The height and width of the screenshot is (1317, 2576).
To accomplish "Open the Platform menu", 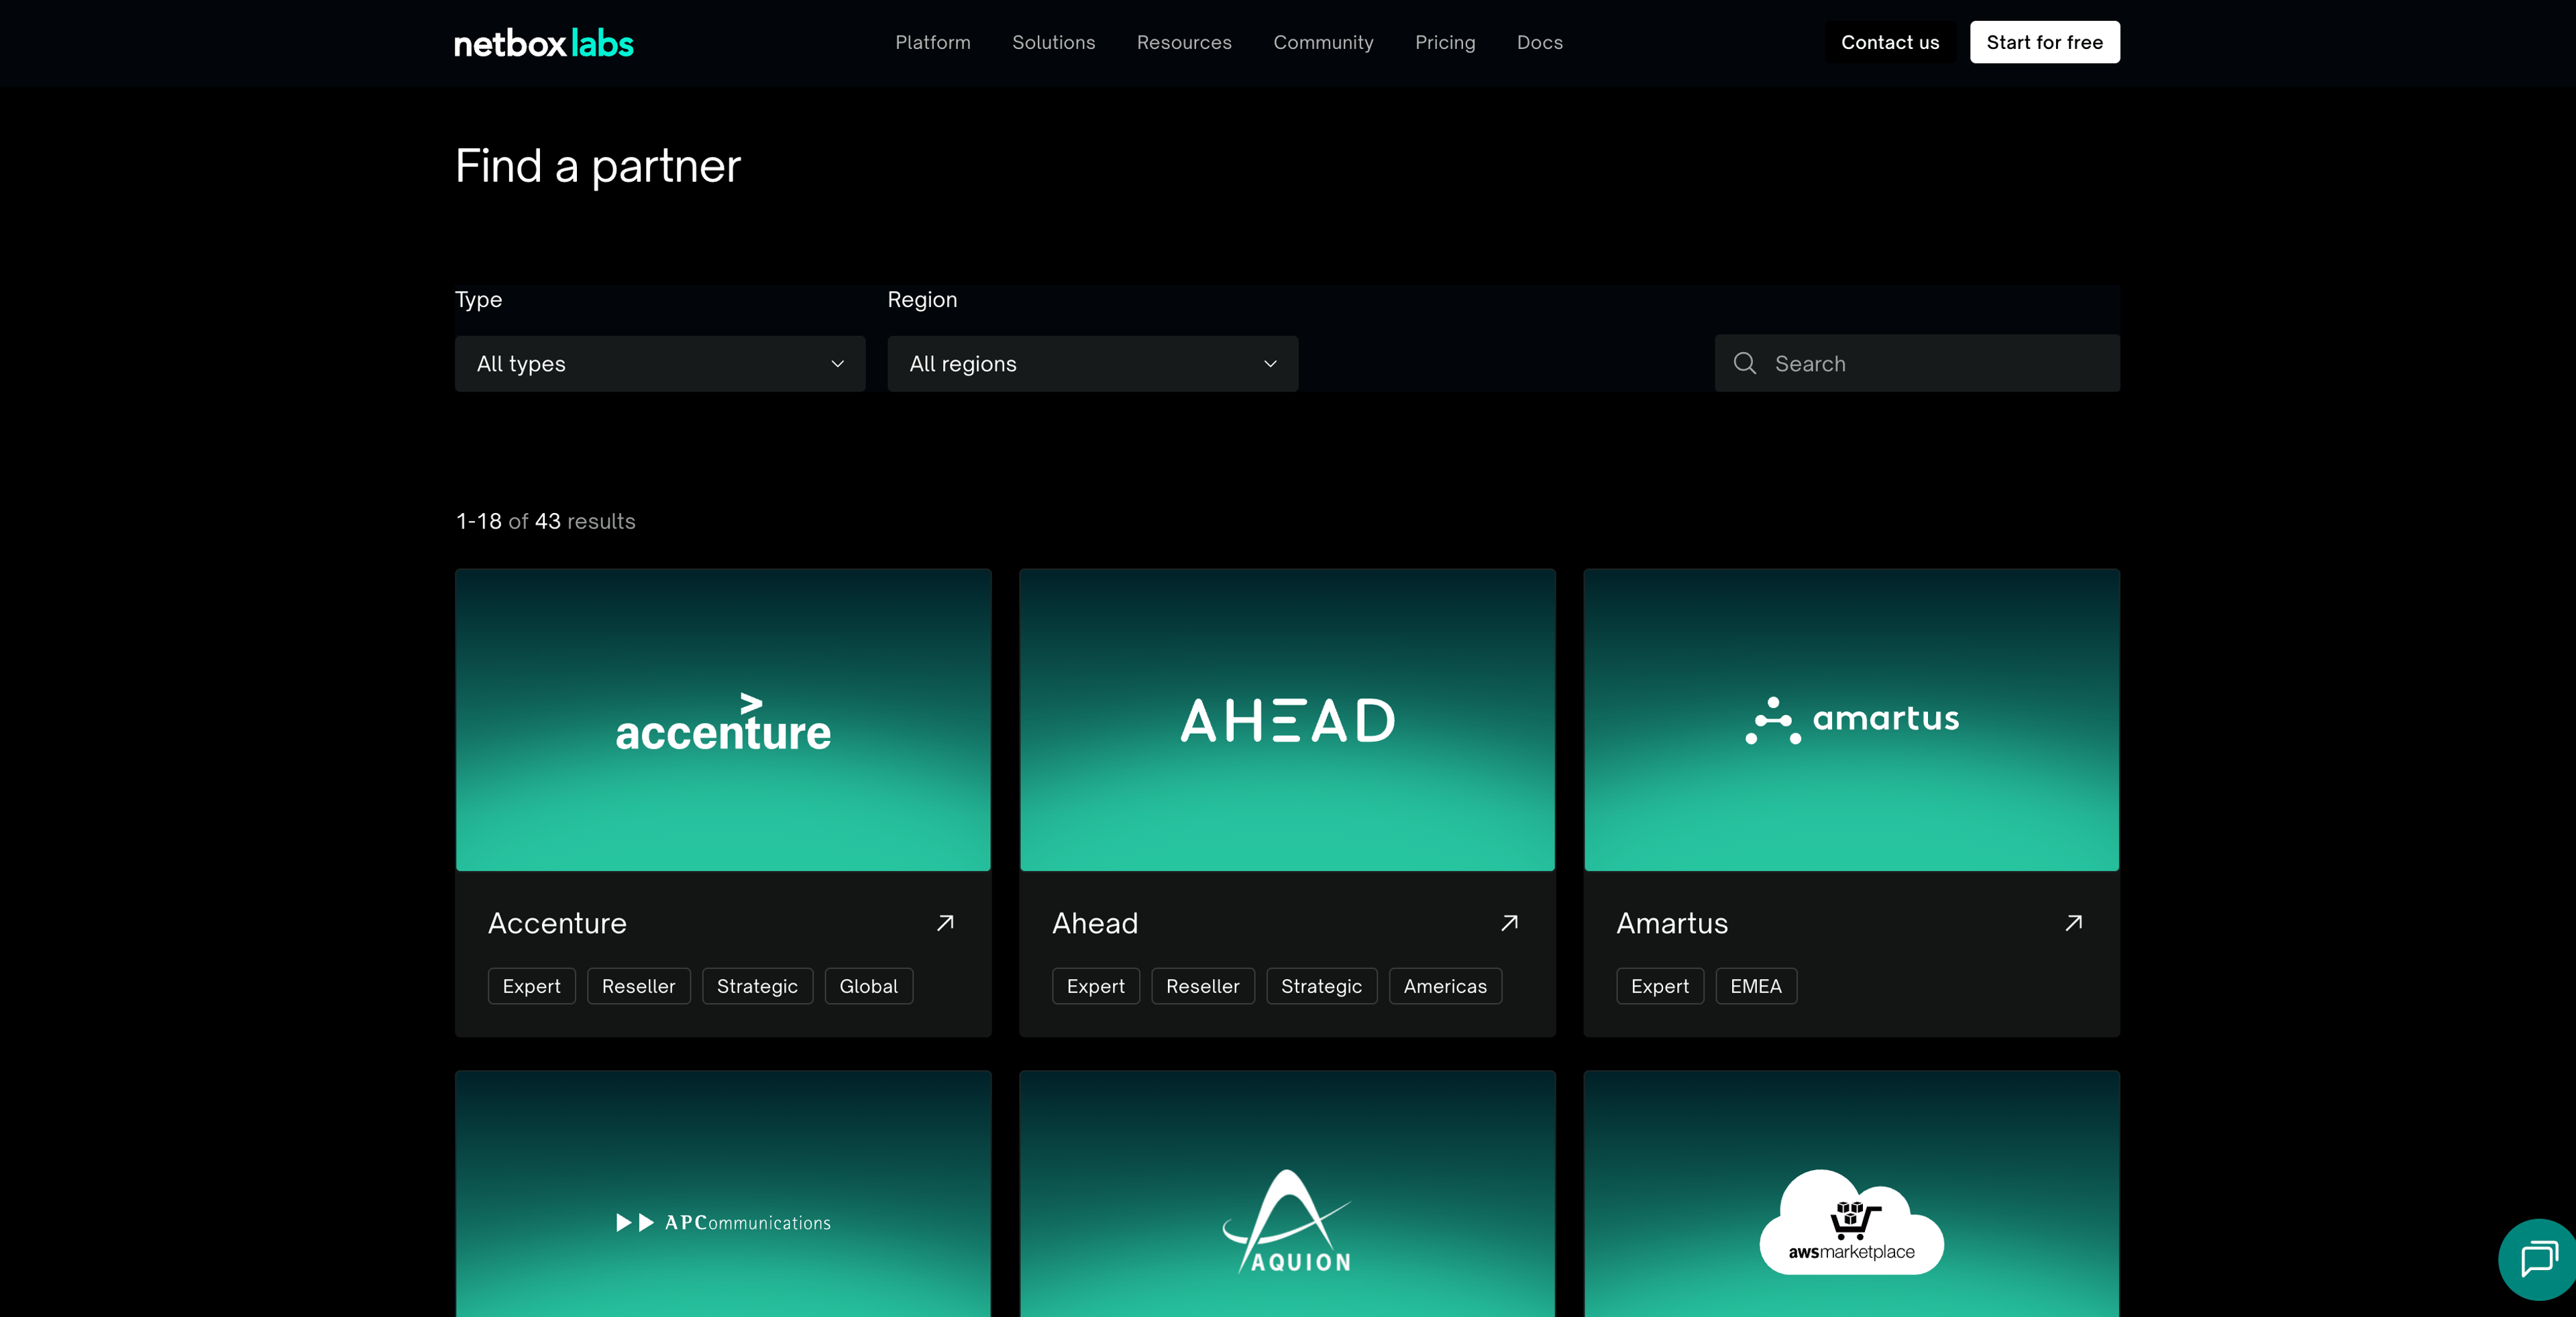I will point(932,42).
